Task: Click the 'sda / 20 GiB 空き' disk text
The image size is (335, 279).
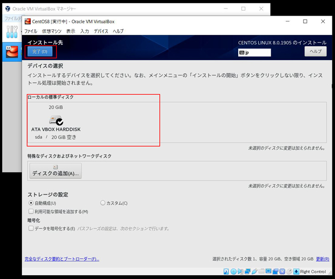Action: (x=55, y=137)
